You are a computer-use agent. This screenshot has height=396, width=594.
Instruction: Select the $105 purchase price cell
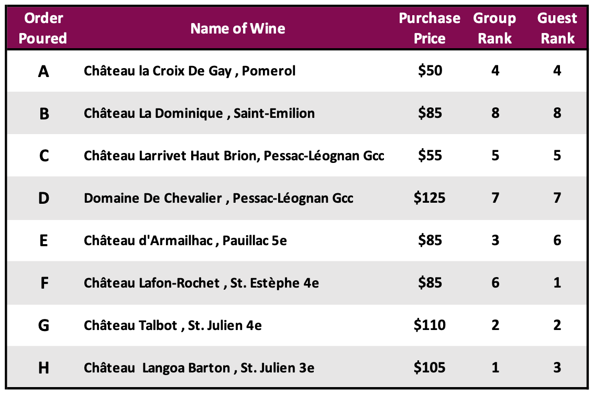[430, 368]
